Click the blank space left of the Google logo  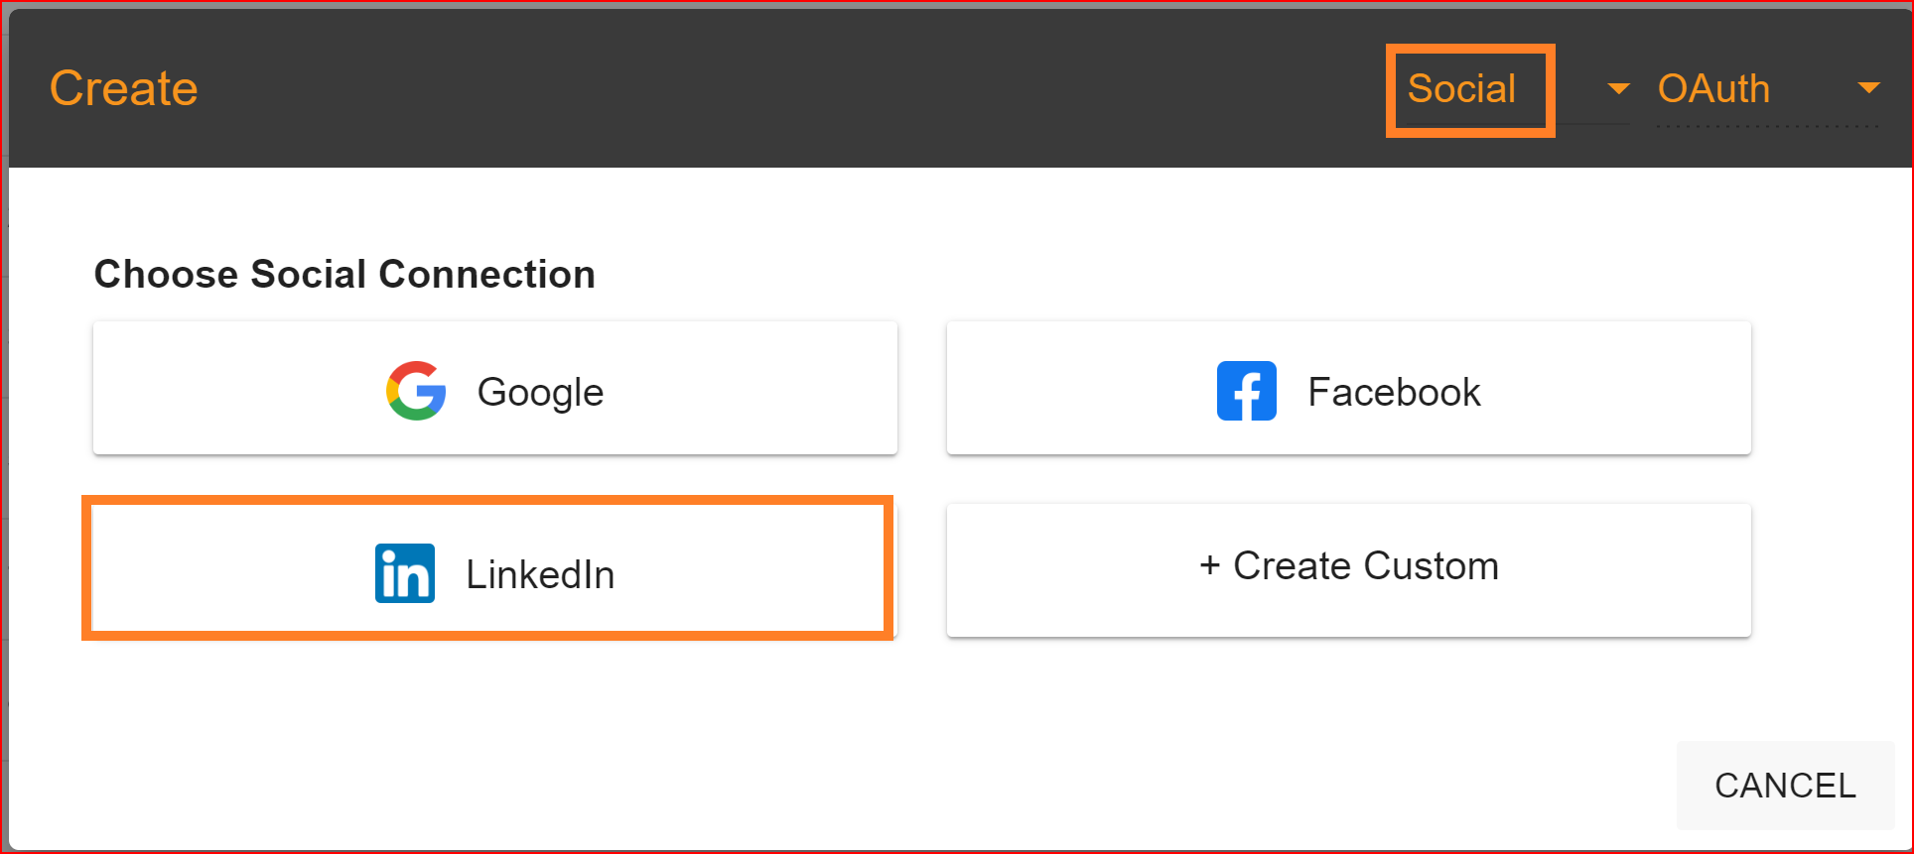pyautogui.click(x=238, y=389)
